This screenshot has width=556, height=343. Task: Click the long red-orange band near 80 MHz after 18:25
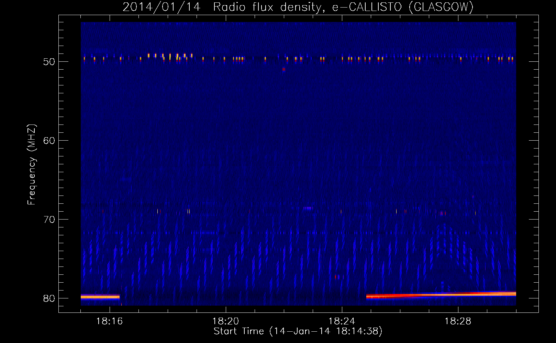click(441, 295)
